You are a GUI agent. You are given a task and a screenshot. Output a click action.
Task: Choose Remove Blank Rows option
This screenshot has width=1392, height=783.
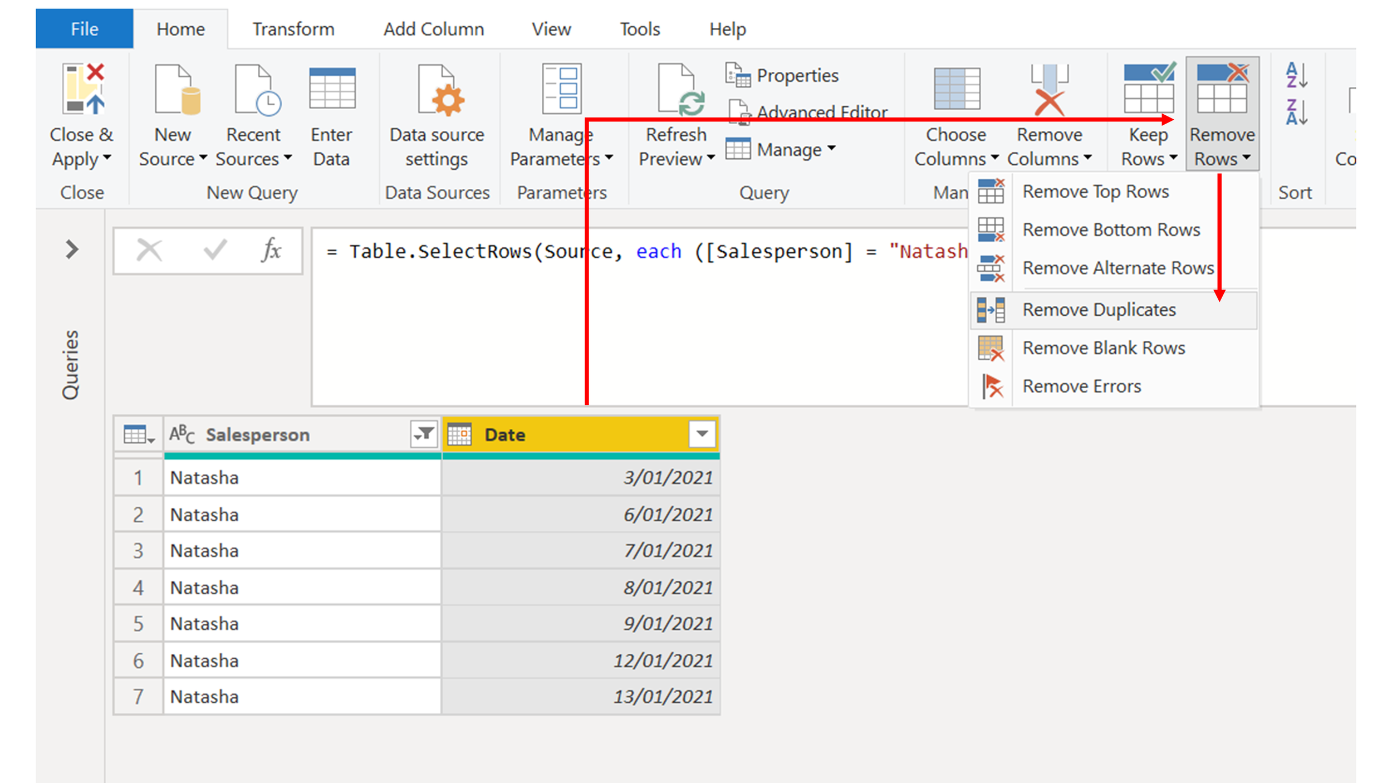tap(1104, 348)
